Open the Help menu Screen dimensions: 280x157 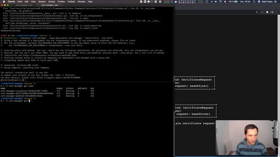tap(90, 2)
